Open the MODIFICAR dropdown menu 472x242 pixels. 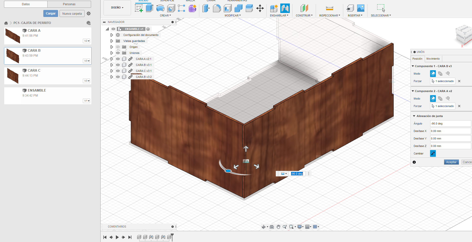point(233,15)
